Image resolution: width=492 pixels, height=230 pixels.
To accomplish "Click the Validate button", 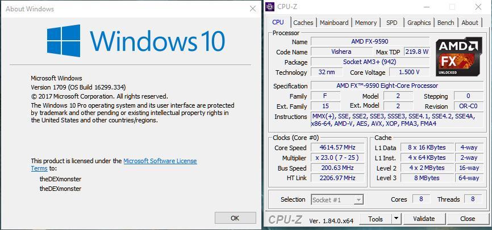I will pos(424,219).
